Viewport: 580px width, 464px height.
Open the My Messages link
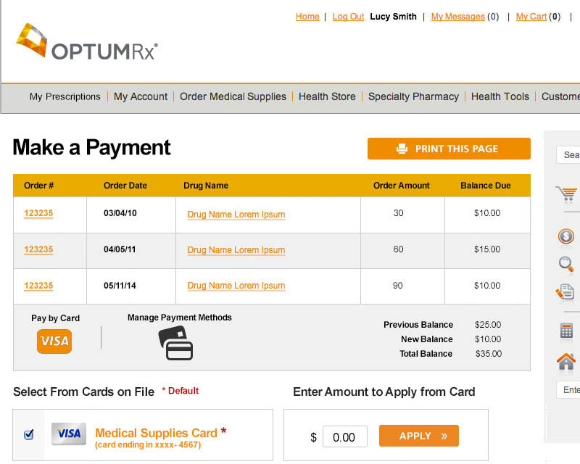(457, 17)
